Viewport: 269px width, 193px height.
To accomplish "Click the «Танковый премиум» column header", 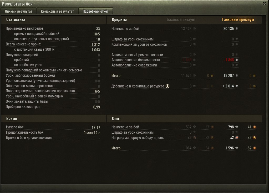I will coord(238,19).
